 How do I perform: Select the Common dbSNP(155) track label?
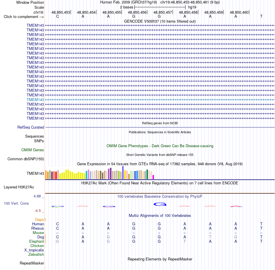tap(26, 159)
